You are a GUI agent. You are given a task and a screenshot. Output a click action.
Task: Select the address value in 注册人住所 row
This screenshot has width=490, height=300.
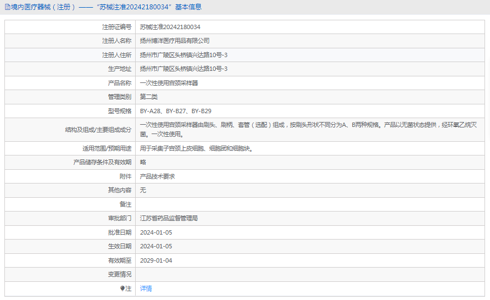coord(183,55)
